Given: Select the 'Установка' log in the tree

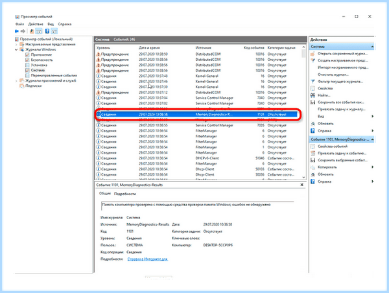Looking at the screenshot, I should pos(39,65).
